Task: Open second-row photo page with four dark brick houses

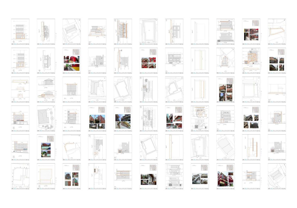Action: tap(277, 61)
